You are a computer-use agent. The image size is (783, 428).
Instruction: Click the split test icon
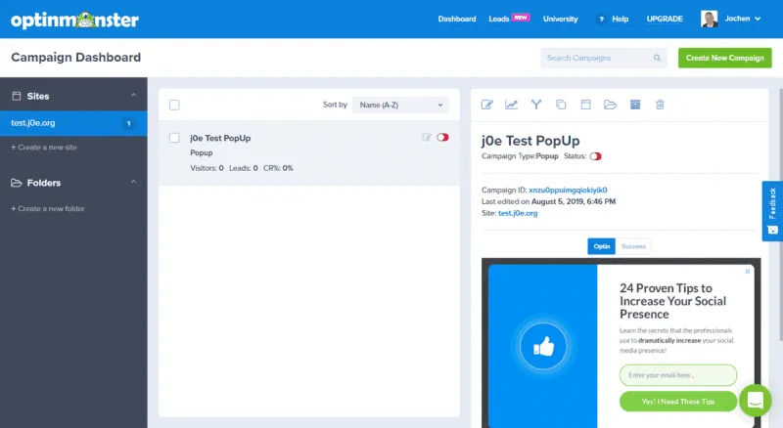click(x=535, y=105)
